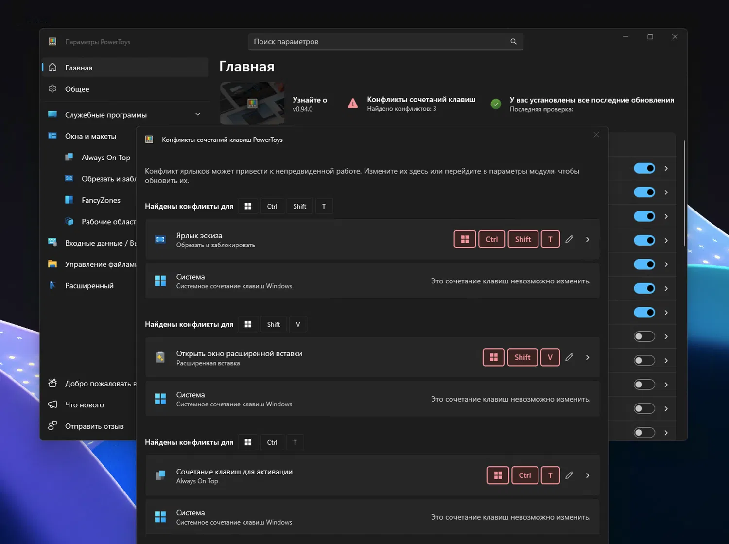Click the Windows logo in 'Система' row under Win+Shift+V
Screen dimensions: 729x544
tap(160, 399)
